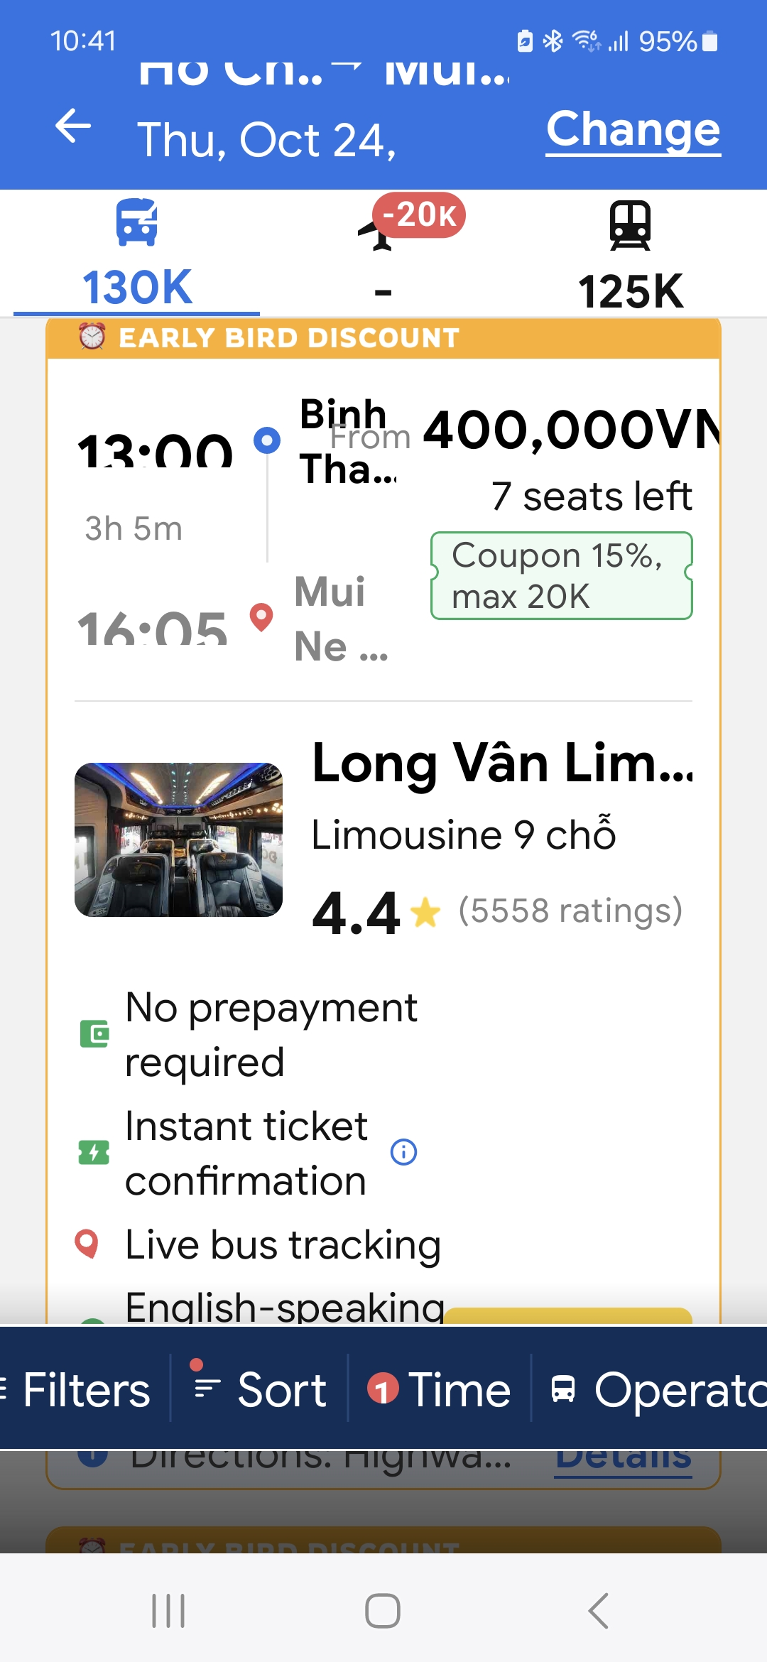This screenshot has width=767, height=1662.
Task: Switch to the 130K bus tab
Action: tap(137, 288)
